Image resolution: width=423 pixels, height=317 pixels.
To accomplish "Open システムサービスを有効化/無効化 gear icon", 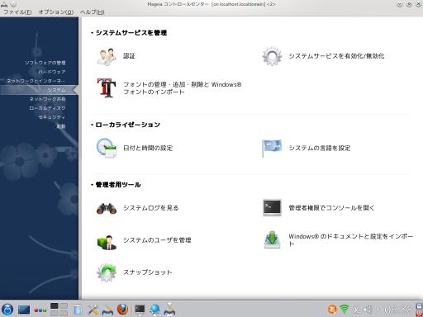I will click(272, 56).
